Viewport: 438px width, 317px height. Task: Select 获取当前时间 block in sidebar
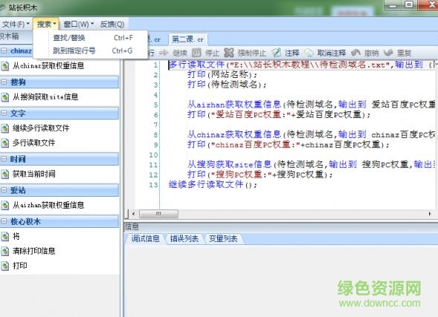[x=33, y=174]
